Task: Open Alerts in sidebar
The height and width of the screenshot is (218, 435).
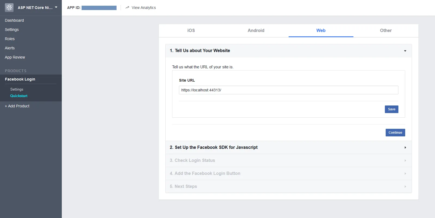Action: [10, 48]
